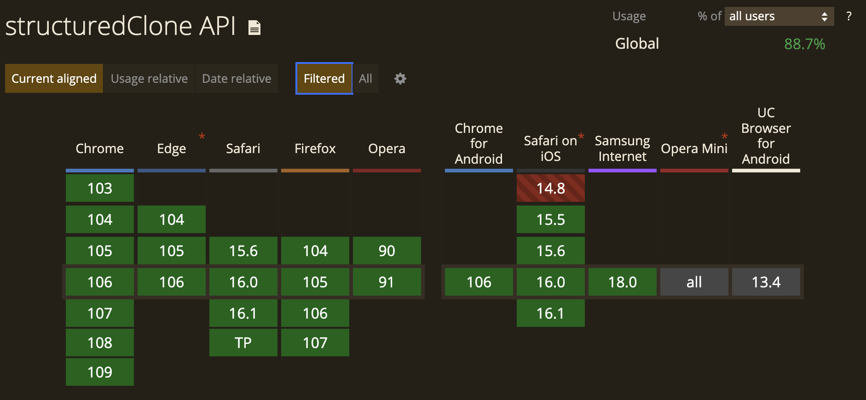Click the UC Browser for Android header
The height and width of the screenshot is (400, 866).
click(766, 136)
